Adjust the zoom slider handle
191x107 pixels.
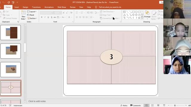point(175,106)
